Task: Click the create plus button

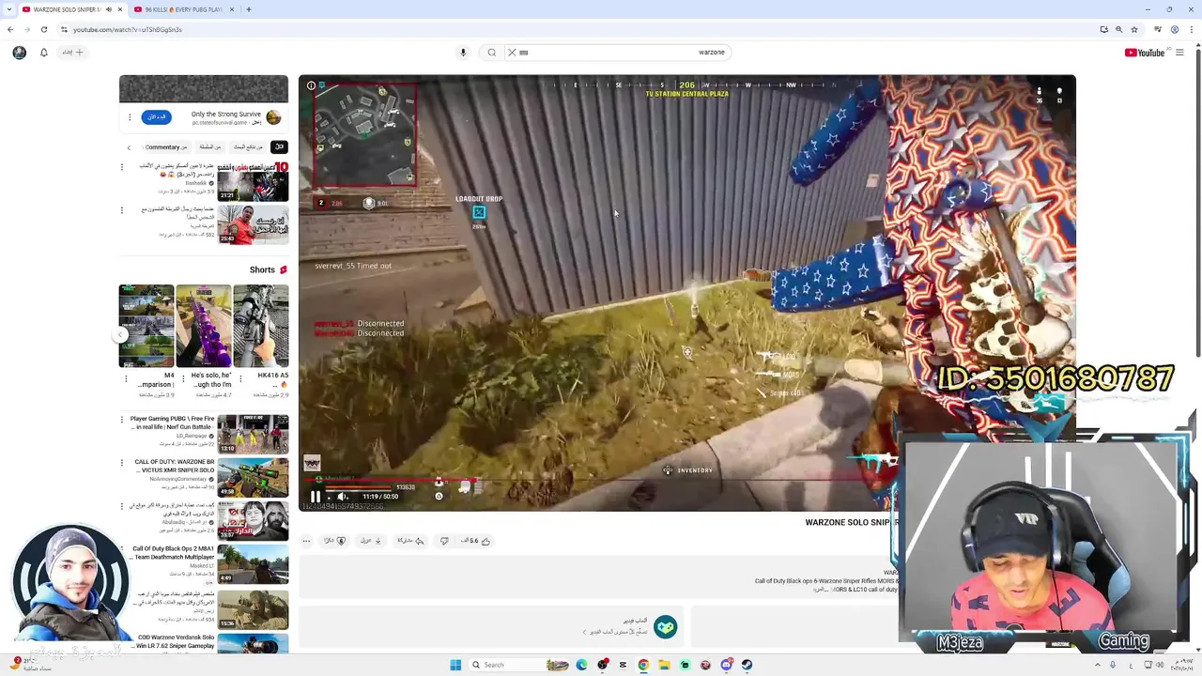Action: click(x=74, y=53)
